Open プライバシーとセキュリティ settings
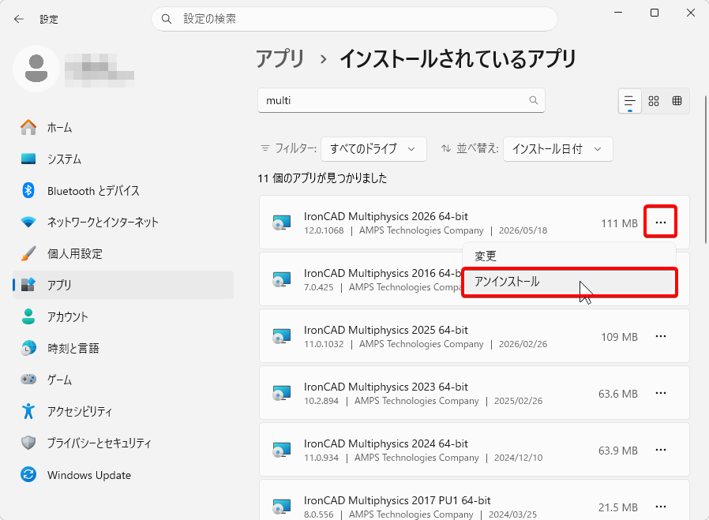Screen dimensions: 709x520 coord(123,443)
